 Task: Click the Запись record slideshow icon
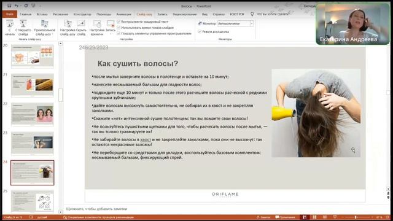click(x=111, y=24)
